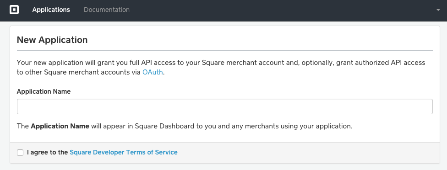Click bold Application Name in the help note
This screenshot has width=447, height=170.
click(60, 126)
